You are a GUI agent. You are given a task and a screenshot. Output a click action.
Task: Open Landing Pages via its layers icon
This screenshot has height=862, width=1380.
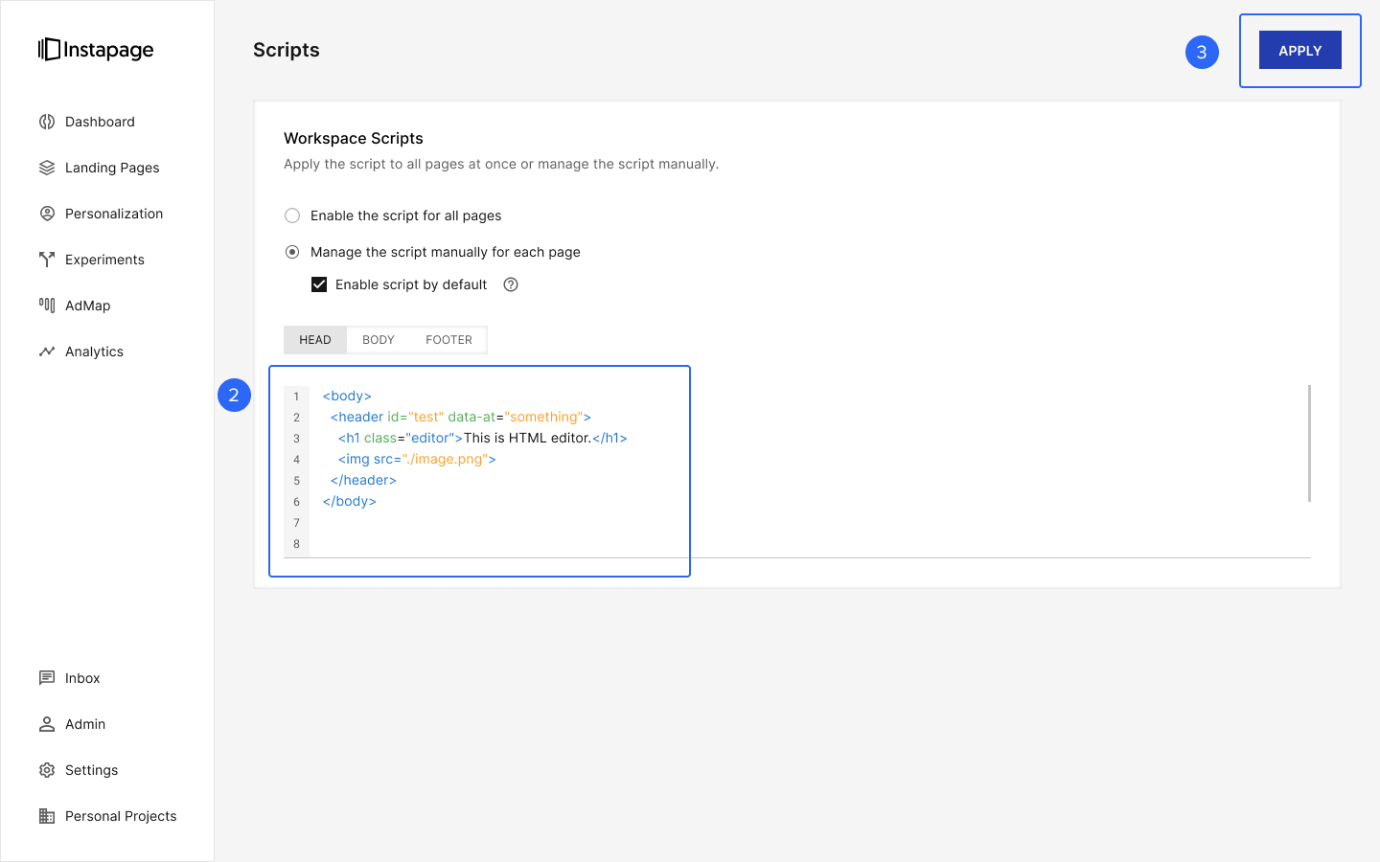tap(47, 168)
